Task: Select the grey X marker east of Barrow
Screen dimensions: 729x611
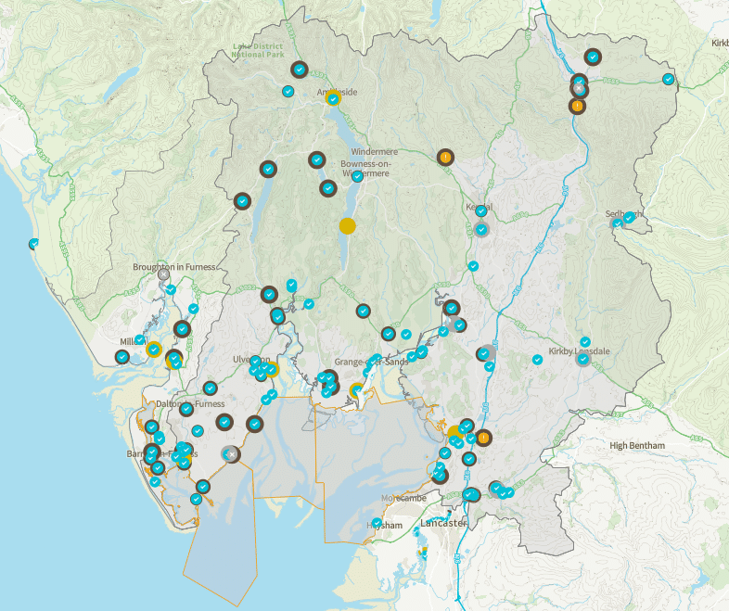Action: 230,453
